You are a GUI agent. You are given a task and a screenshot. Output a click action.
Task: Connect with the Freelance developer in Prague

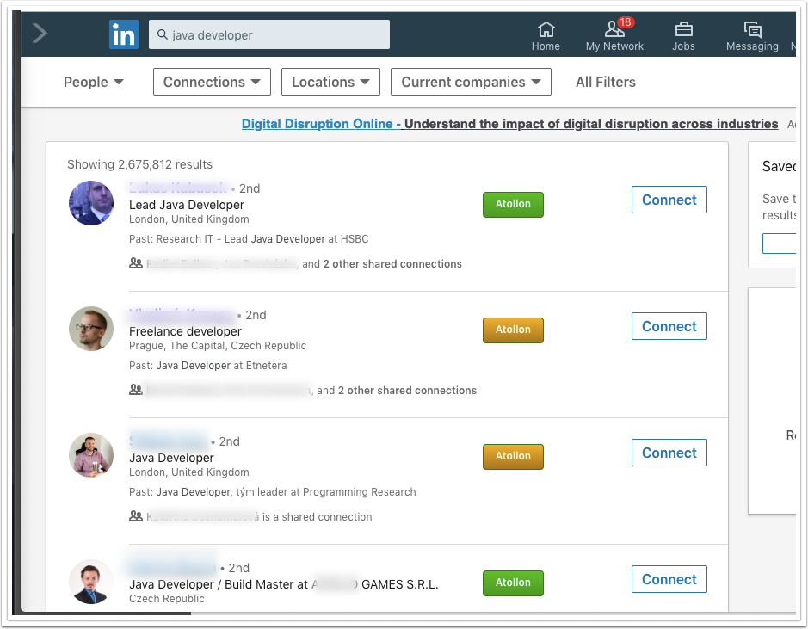pos(669,326)
